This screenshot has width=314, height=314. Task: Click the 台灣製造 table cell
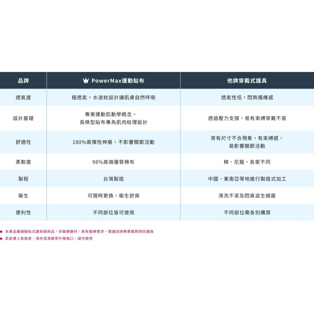pos(113,179)
